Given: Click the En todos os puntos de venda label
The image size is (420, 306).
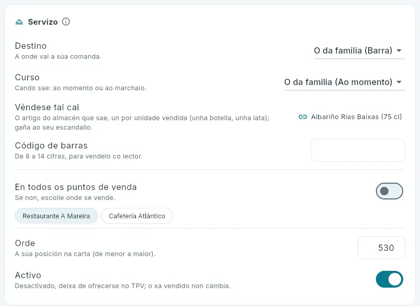Looking at the screenshot, I should click(x=76, y=187).
